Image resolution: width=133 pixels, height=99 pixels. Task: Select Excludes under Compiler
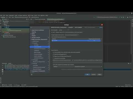coord(36,45)
